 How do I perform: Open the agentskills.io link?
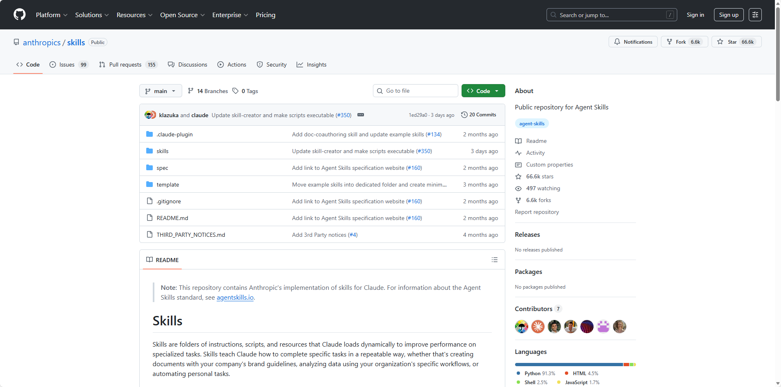(235, 297)
